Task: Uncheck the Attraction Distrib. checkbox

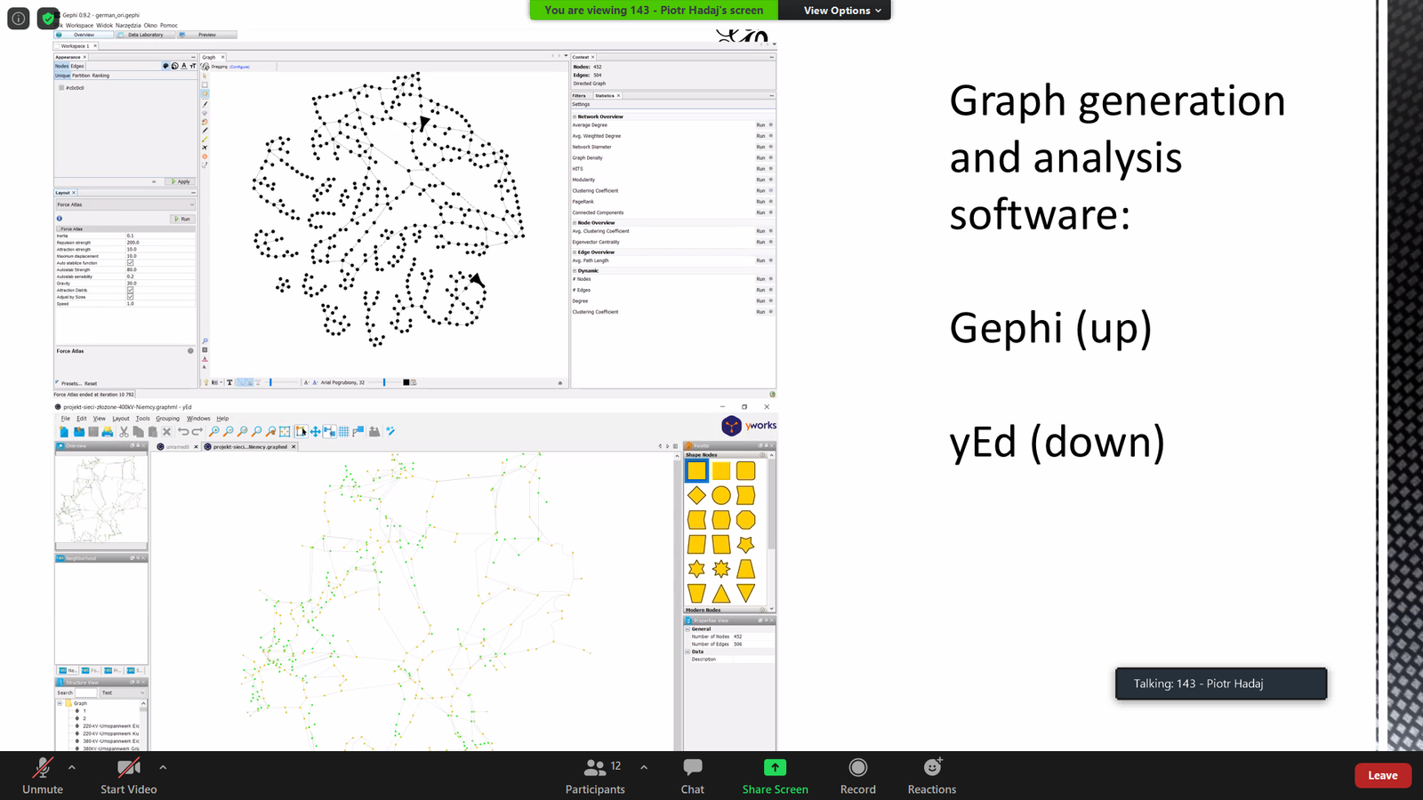Action: (130, 290)
